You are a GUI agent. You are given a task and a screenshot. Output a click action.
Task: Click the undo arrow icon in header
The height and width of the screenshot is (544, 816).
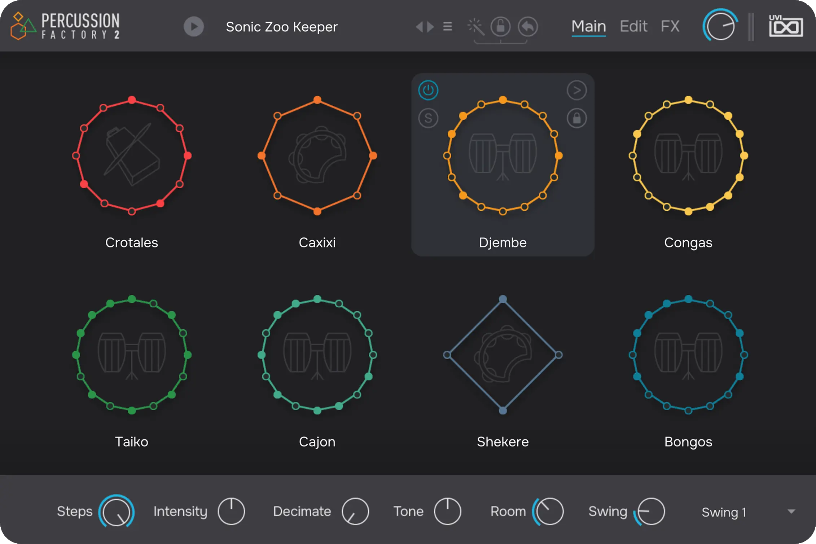[528, 26]
